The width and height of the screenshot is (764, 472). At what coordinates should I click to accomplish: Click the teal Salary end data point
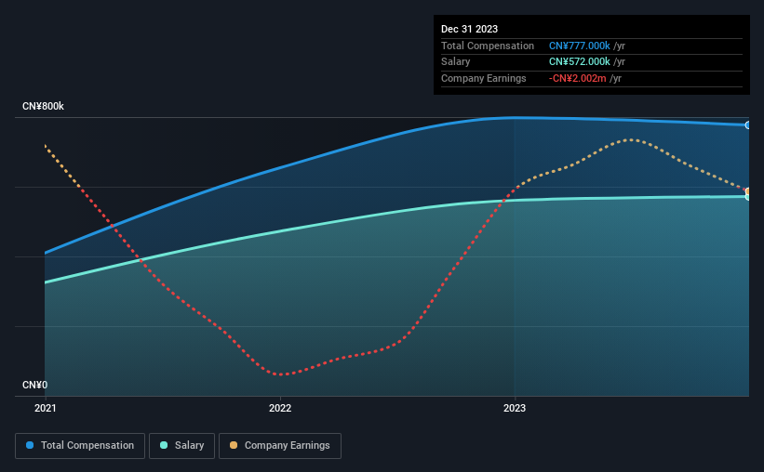[748, 197]
